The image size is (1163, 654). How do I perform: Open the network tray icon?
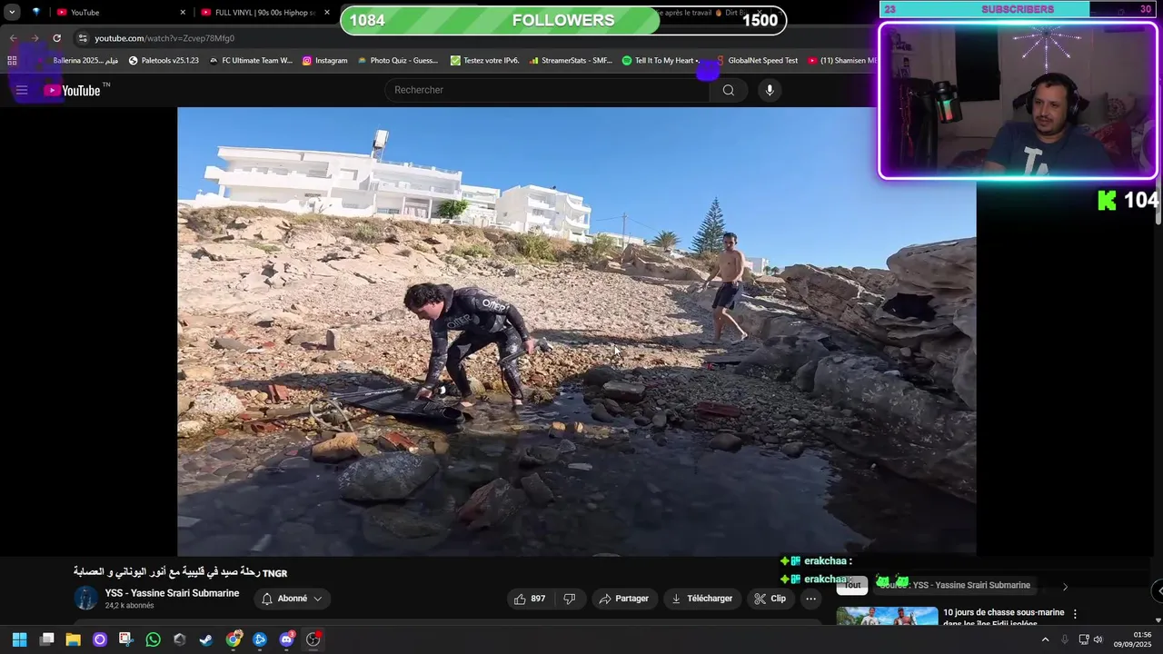pyautogui.click(x=1083, y=639)
